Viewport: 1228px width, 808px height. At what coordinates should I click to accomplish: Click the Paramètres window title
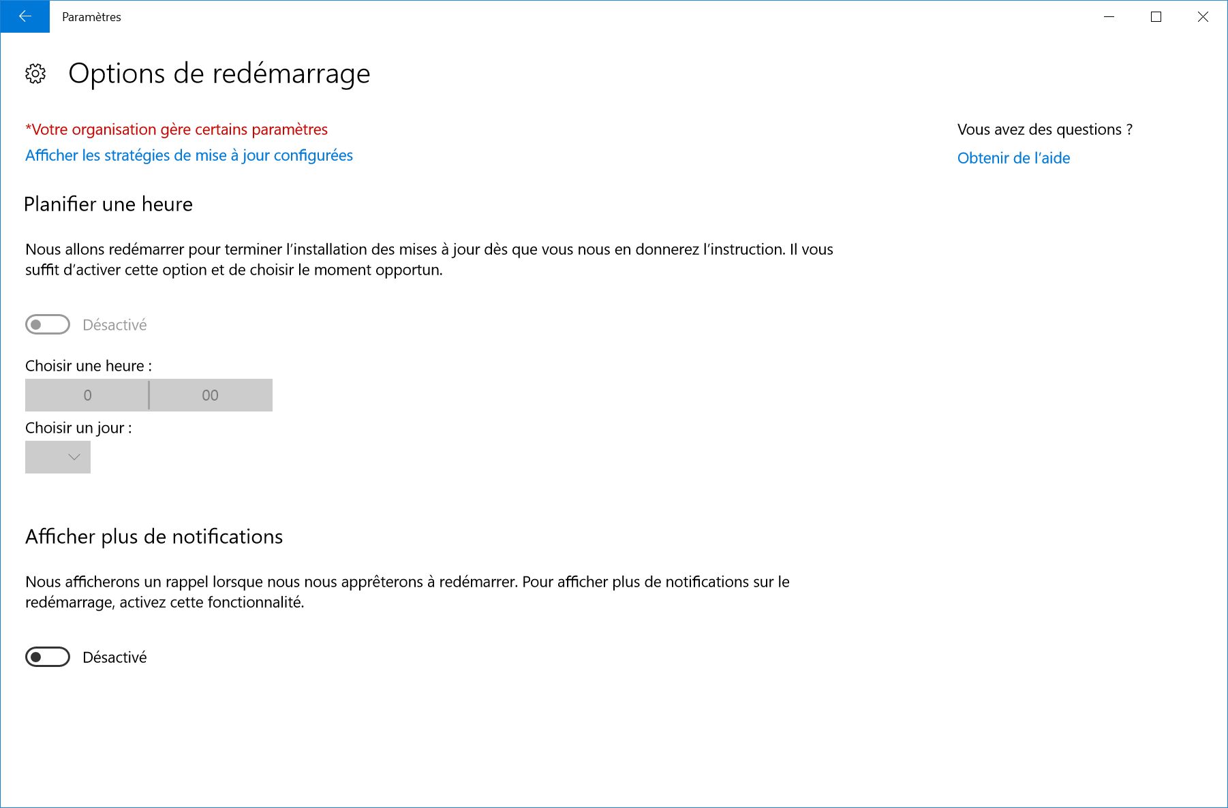91,17
